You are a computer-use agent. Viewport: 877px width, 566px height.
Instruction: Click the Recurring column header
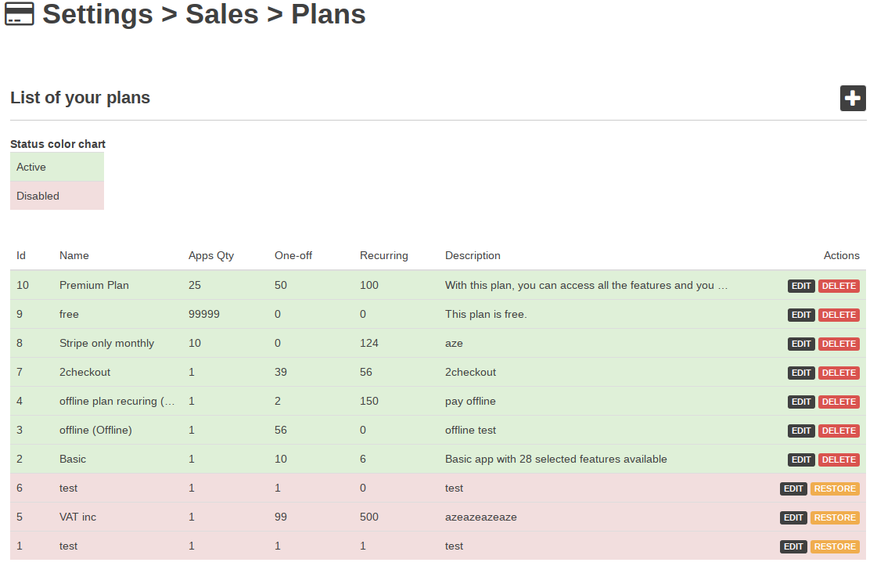tap(383, 255)
